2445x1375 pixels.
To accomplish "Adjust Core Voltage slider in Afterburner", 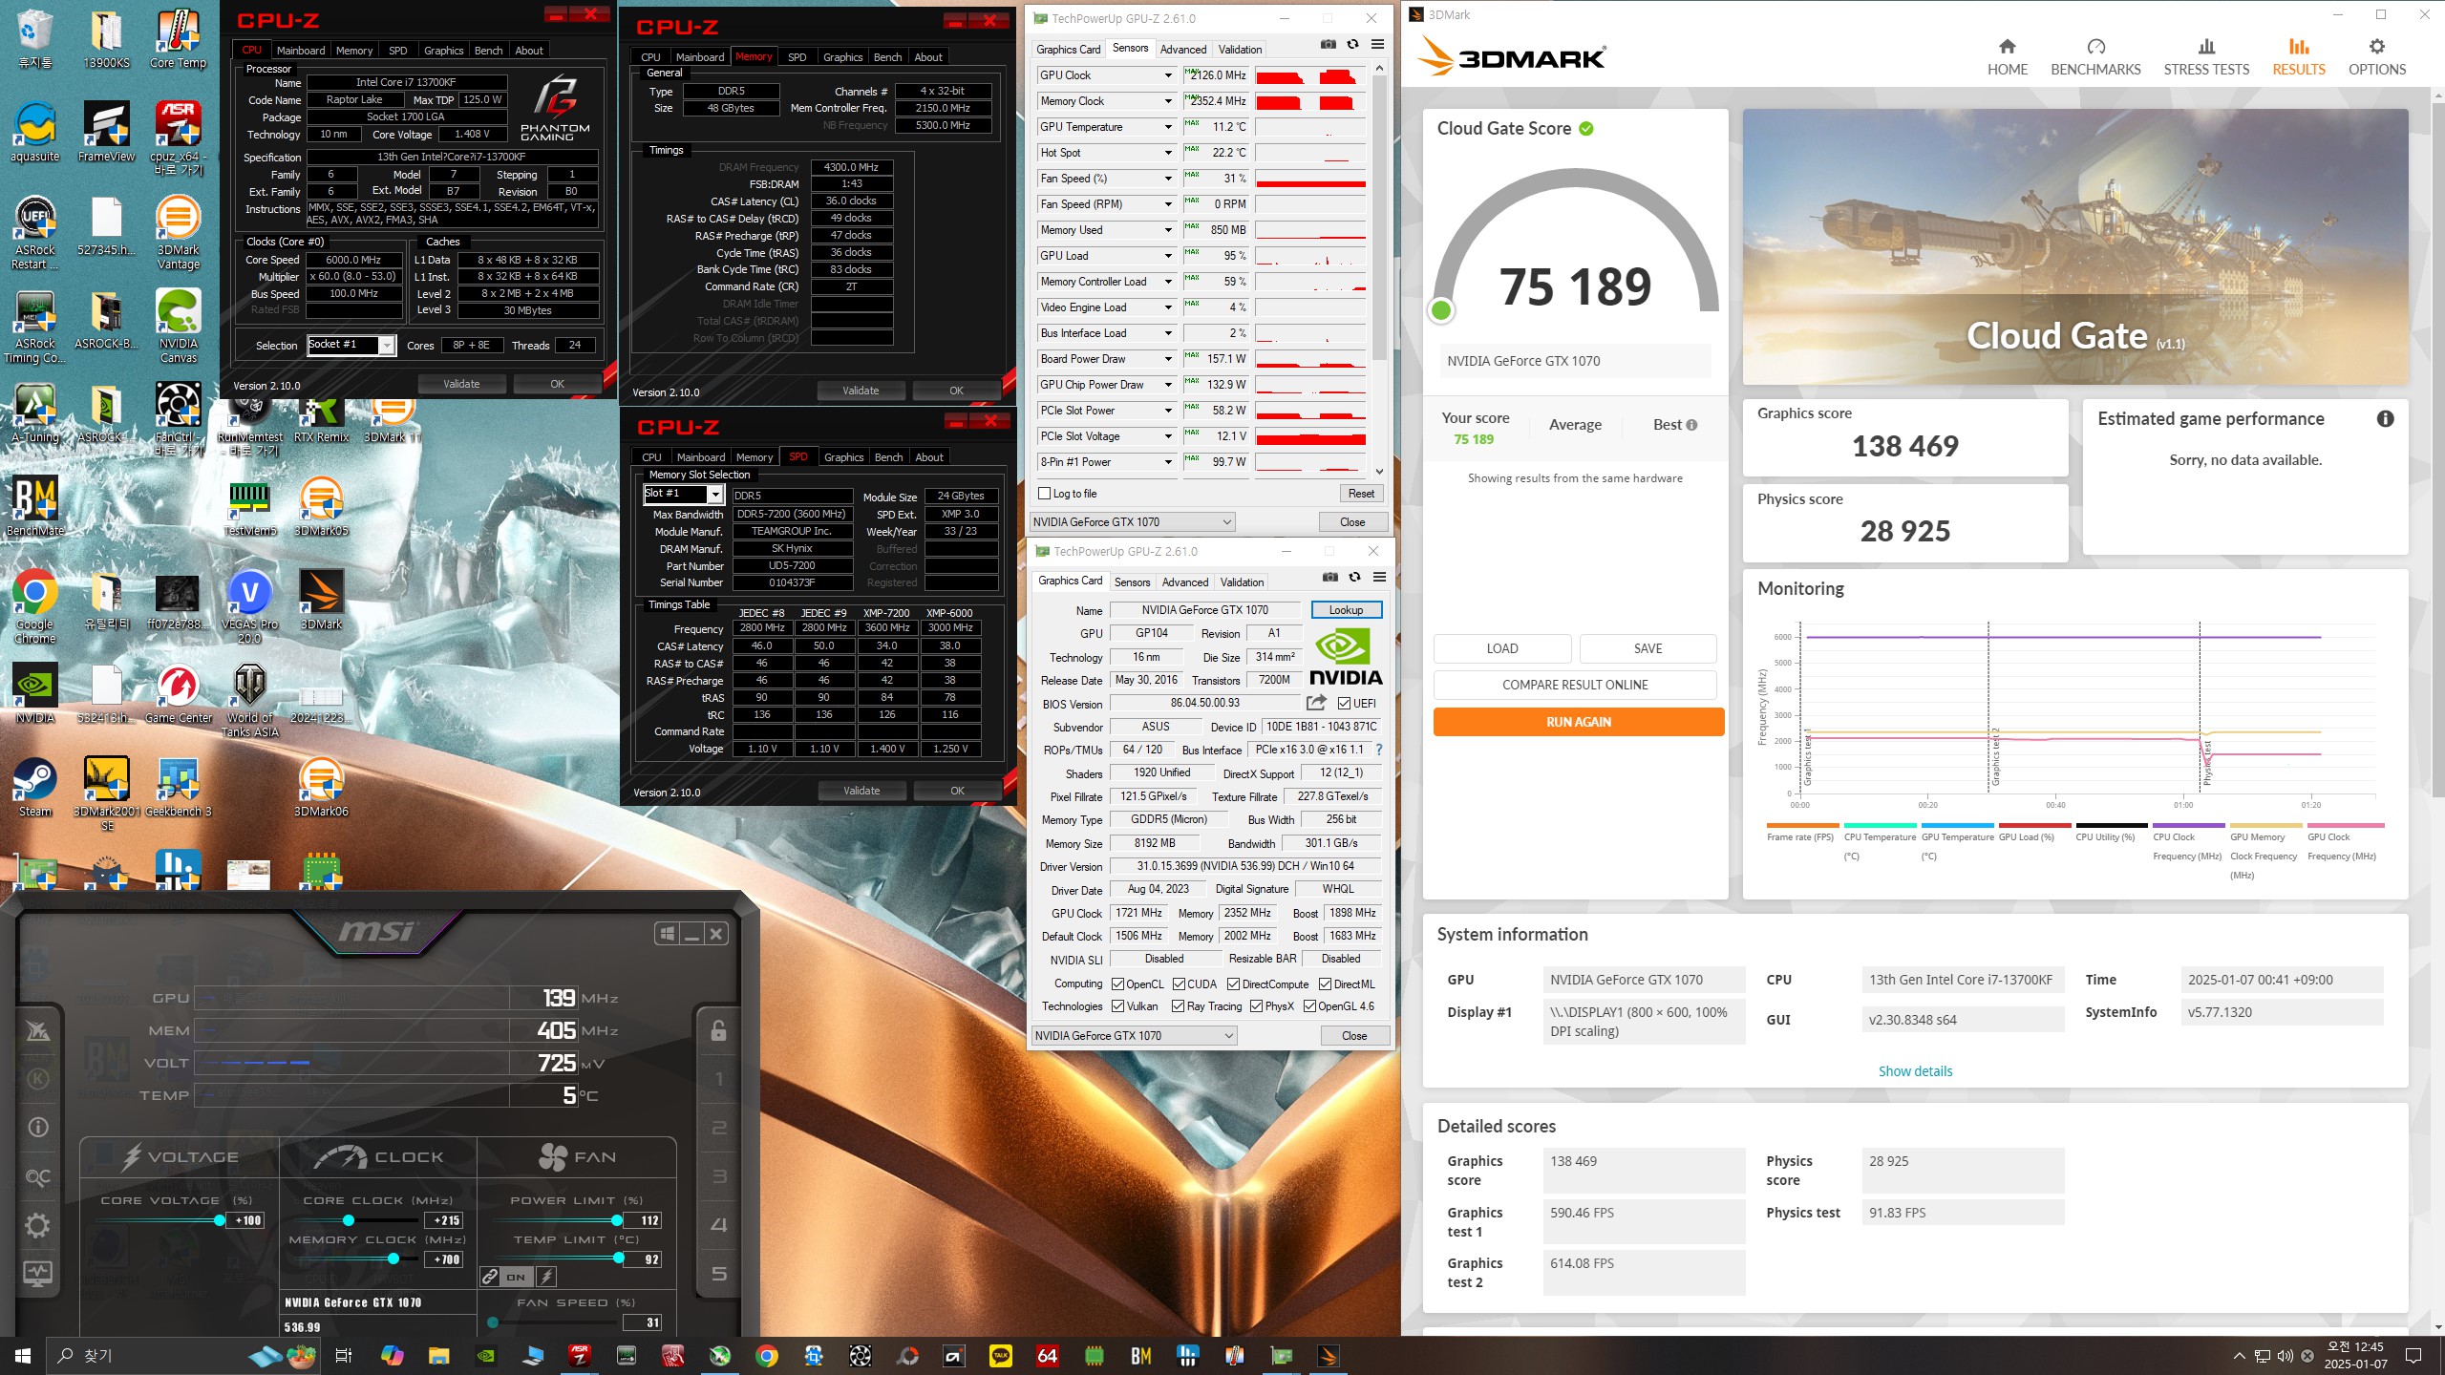I will (x=219, y=1220).
